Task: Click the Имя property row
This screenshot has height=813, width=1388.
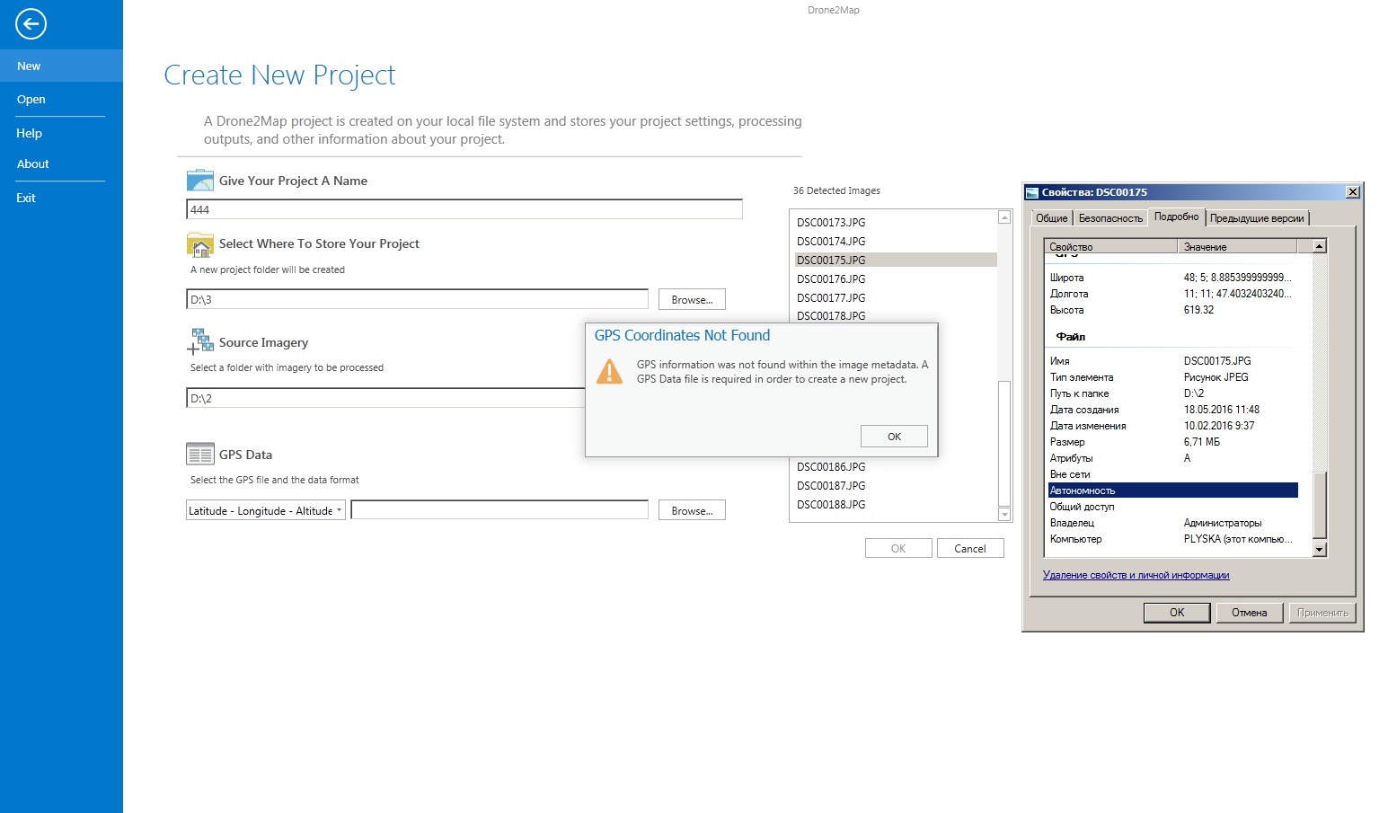Action: 1173,361
